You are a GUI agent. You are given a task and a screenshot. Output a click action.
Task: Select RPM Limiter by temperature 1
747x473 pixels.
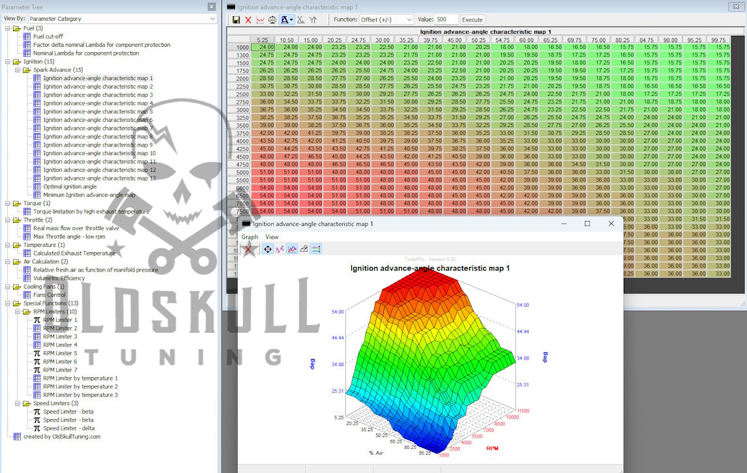[x=81, y=379]
